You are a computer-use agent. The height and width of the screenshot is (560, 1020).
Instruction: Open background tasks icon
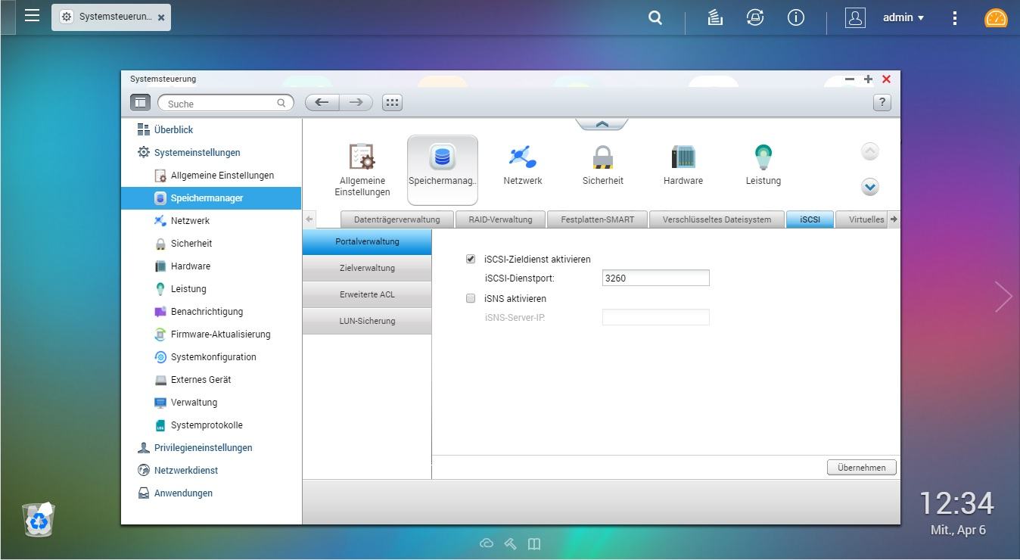[715, 17]
